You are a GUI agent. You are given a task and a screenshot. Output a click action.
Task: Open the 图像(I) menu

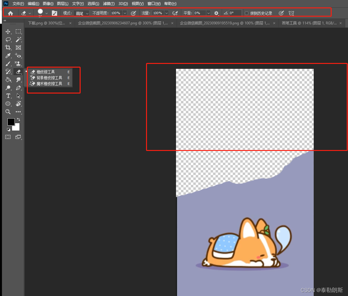coord(48,4)
